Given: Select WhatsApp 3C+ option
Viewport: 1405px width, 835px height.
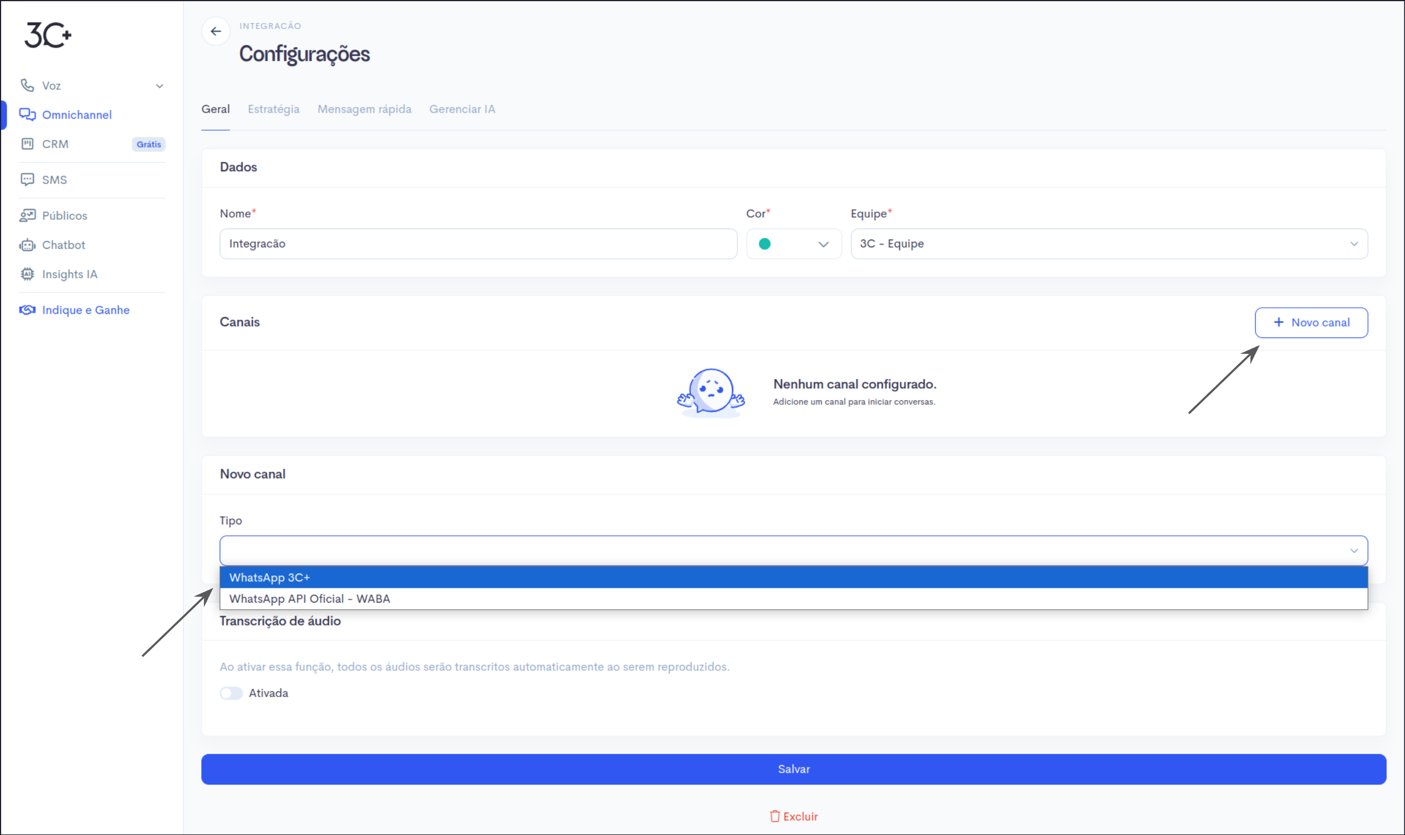Looking at the screenshot, I should click(794, 577).
